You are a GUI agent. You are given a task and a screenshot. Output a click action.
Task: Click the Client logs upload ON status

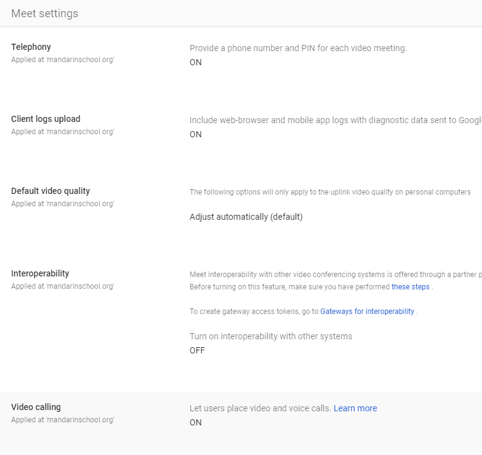click(x=196, y=134)
